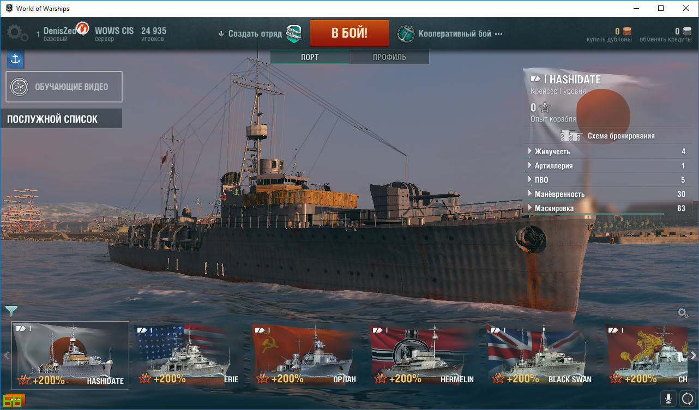Viewport: 699px width, 410px height.
Task: Select the ОРЛАН ship card
Action: pos(306,355)
